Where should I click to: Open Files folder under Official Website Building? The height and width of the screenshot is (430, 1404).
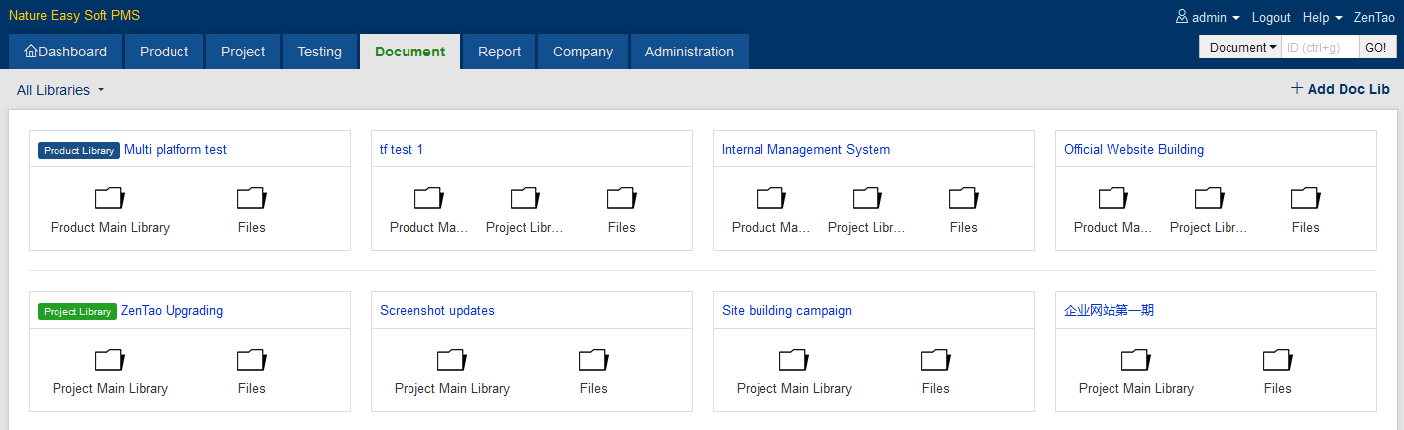(1305, 209)
